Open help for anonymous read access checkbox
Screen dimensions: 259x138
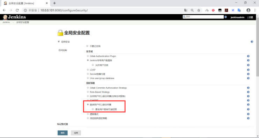coord(248,109)
